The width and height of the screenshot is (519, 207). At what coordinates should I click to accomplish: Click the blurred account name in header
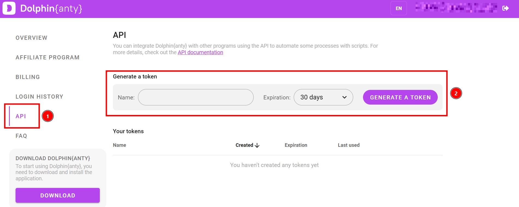pos(456,8)
